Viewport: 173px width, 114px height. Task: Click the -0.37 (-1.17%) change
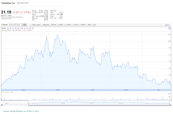click(21, 12)
